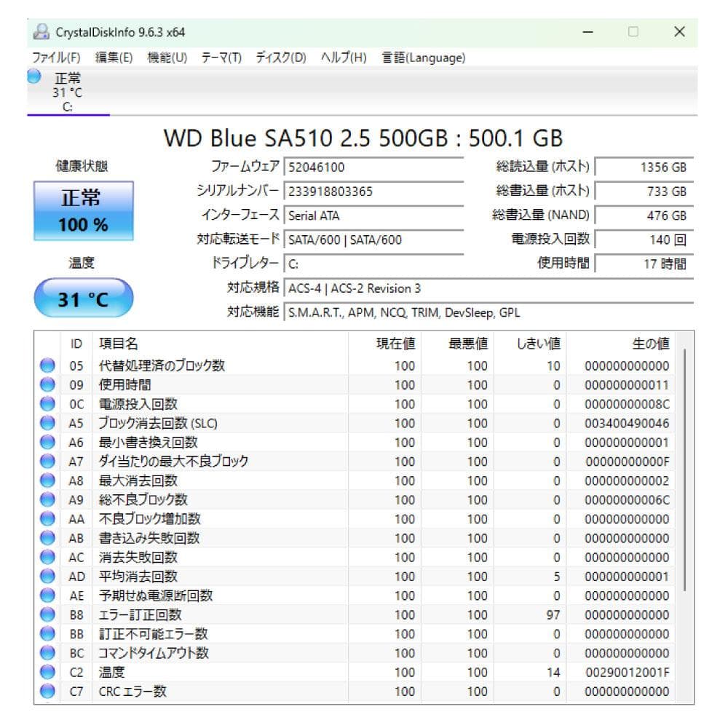Click the 31 °C temperature display
Screen dimensions: 728x728
click(x=82, y=298)
